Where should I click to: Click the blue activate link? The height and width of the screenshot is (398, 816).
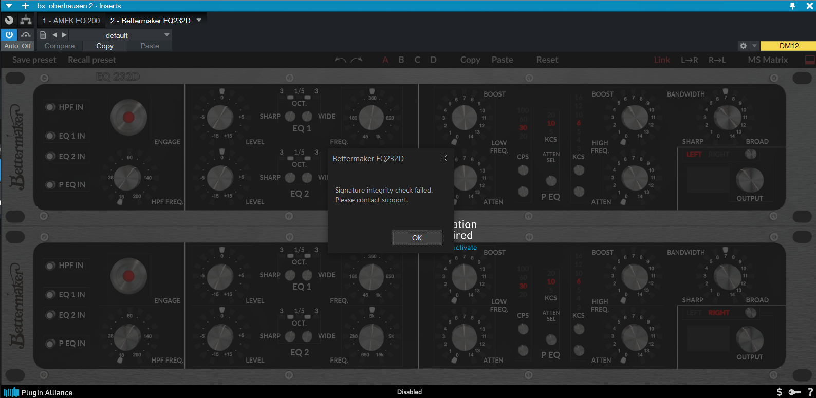[465, 248]
